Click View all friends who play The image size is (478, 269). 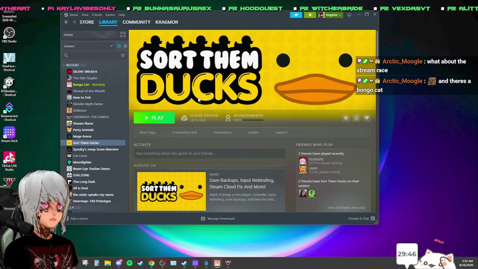coord(347,208)
